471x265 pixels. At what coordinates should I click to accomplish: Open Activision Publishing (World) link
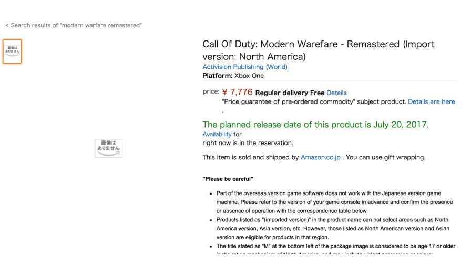[x=245, y=67]
